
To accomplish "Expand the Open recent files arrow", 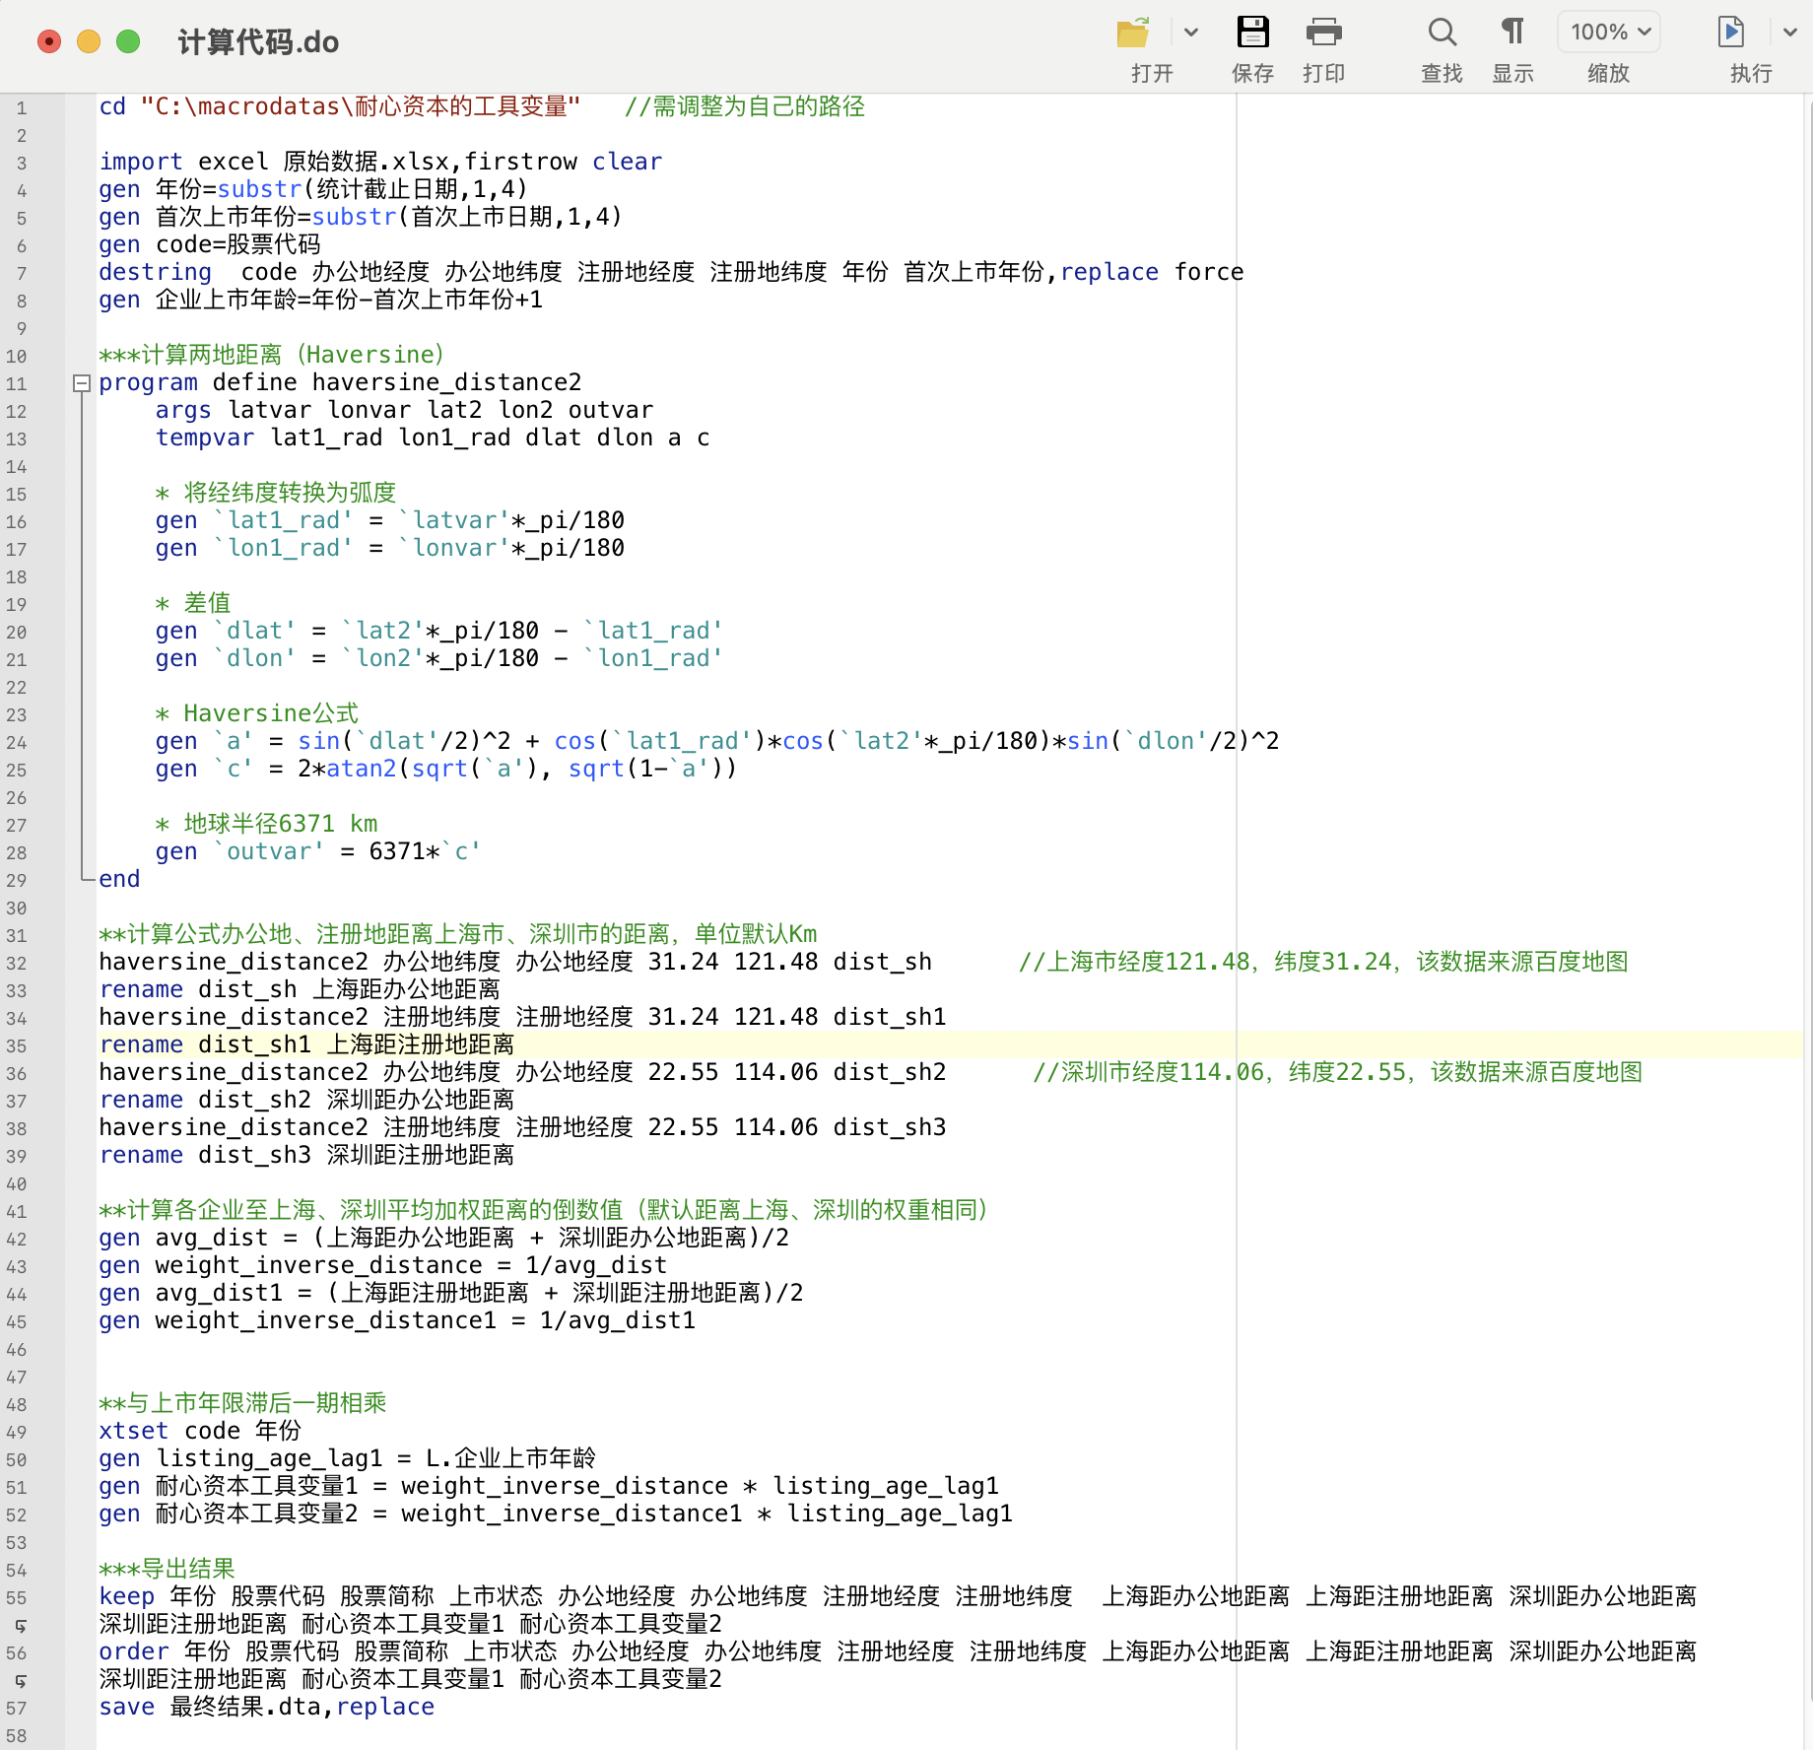I will click(x=1191, y=34).
